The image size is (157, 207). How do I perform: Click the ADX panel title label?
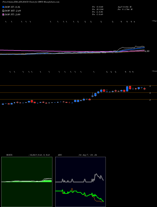pos(60,155)
